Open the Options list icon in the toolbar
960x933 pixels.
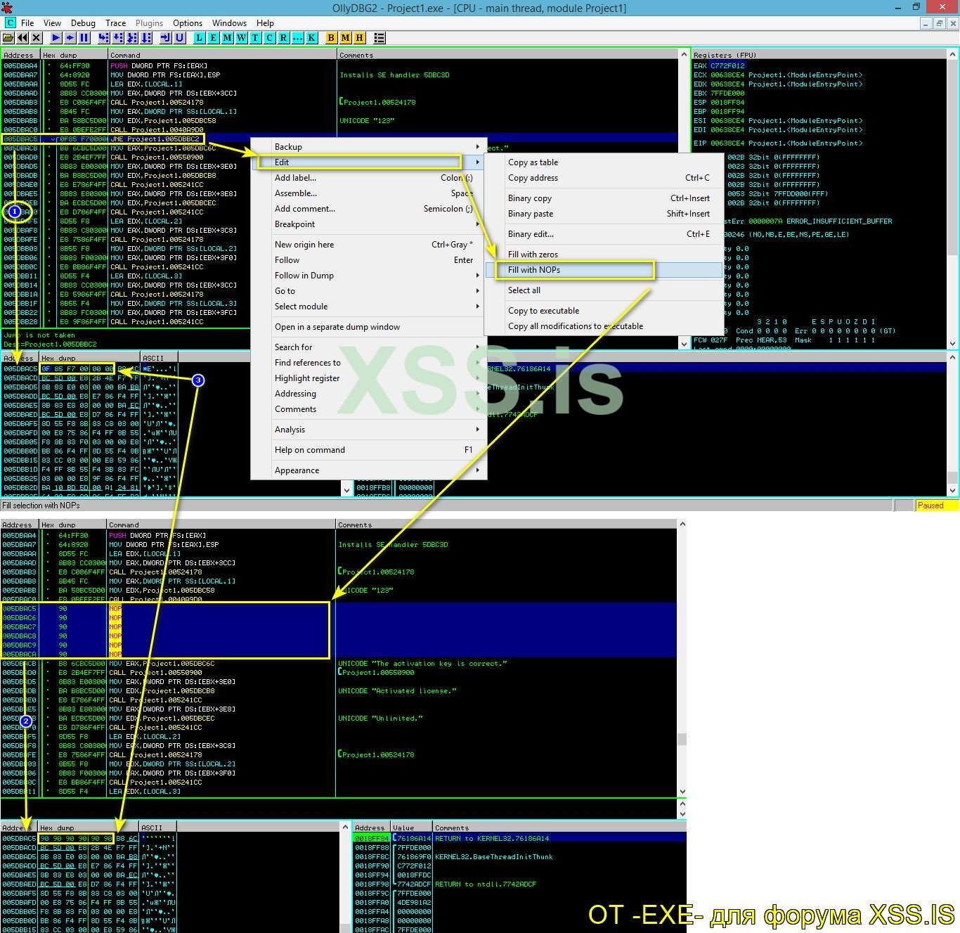(x=380, y=38)
